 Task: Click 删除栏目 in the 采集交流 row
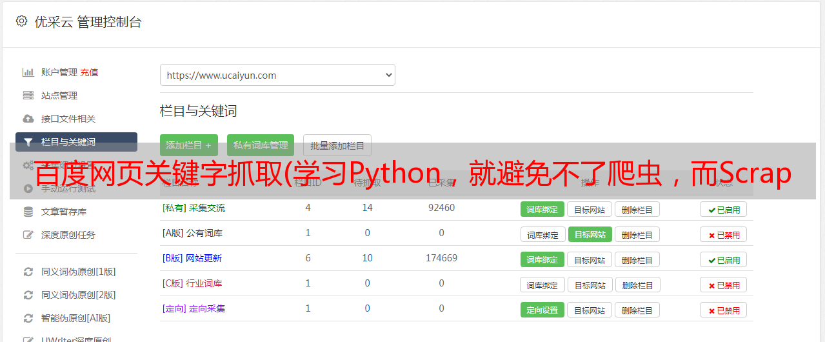coord(637,209)
